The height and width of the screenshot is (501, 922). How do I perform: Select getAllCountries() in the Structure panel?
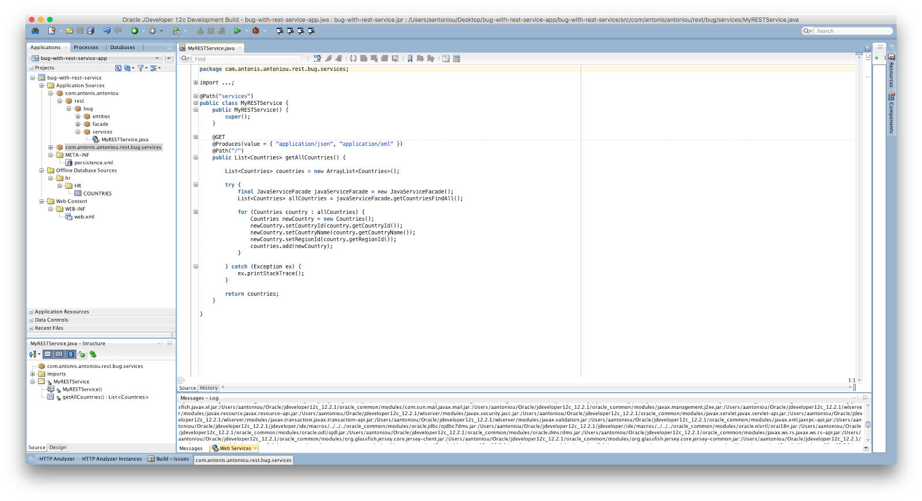pos(105,397)
